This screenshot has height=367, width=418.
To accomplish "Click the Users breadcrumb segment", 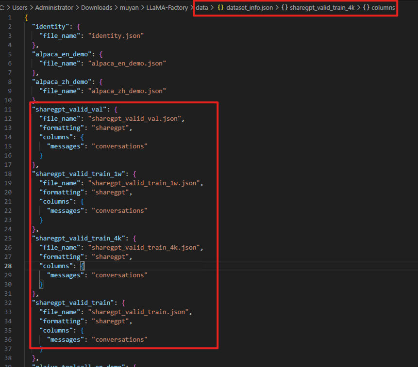I will pos(16,8).
